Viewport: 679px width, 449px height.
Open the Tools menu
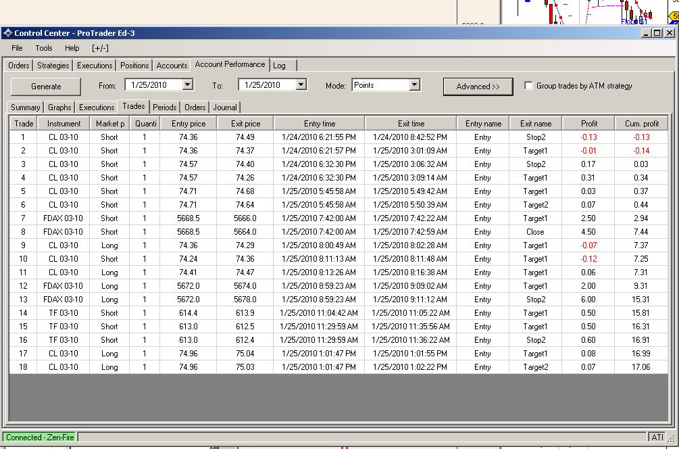coord(44,48)
